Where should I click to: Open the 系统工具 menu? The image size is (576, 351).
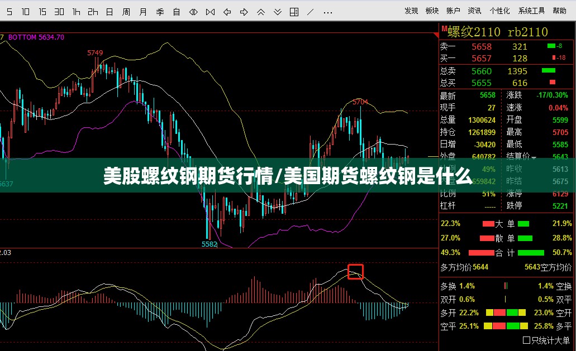[x=531, y=11]
